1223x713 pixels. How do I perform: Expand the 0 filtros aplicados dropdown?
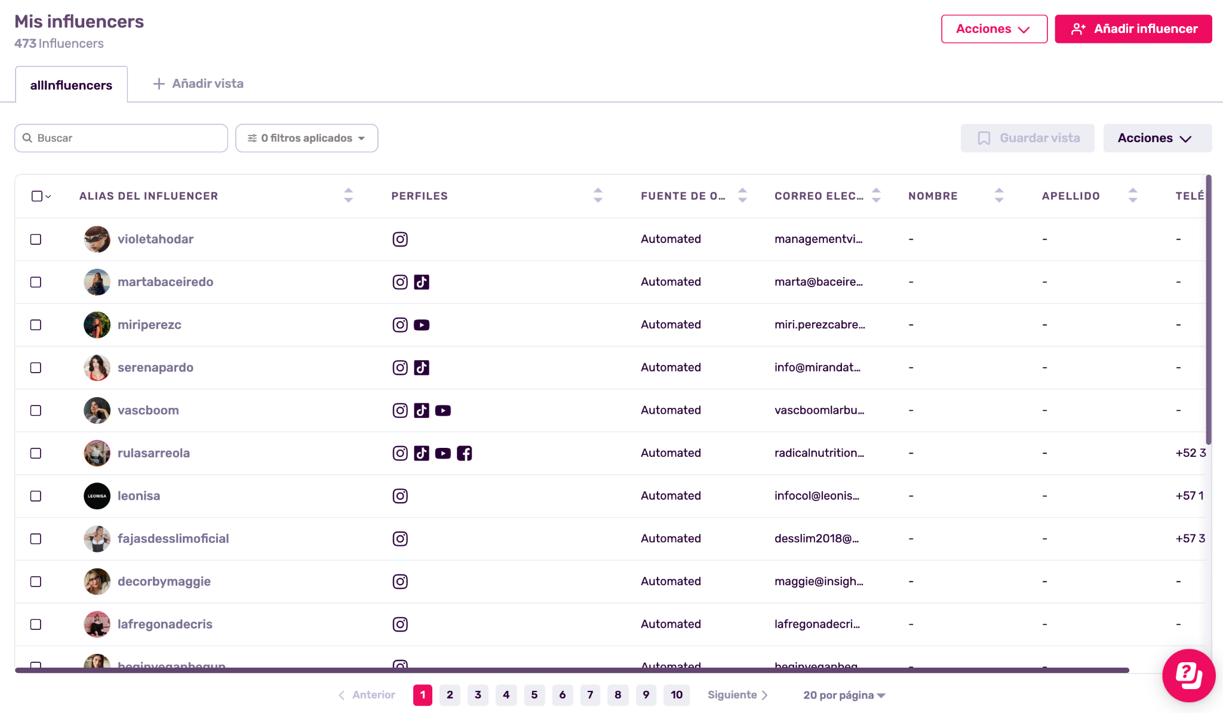[306, 138]
